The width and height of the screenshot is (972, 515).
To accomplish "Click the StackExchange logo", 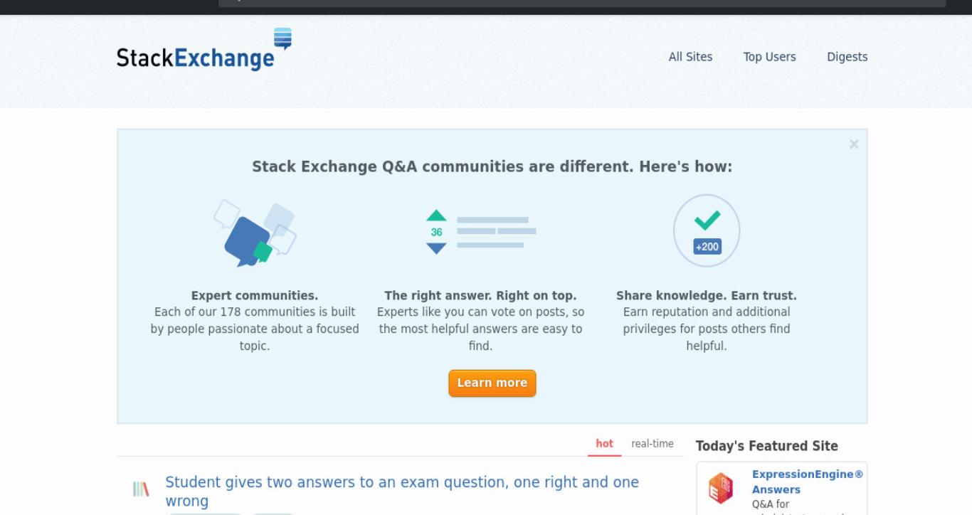I will pyautogui.click(x=204, y=50).
